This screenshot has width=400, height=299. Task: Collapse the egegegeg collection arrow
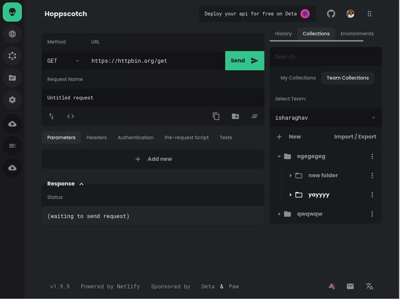pos(279,156)
